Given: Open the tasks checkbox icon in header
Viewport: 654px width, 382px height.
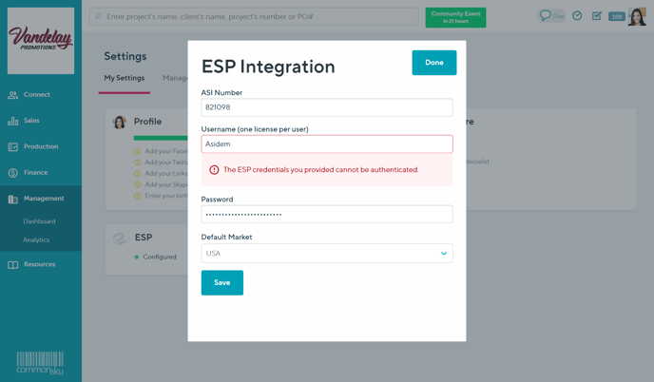Looking at the screenshot, I should click(x=597, y=16).
